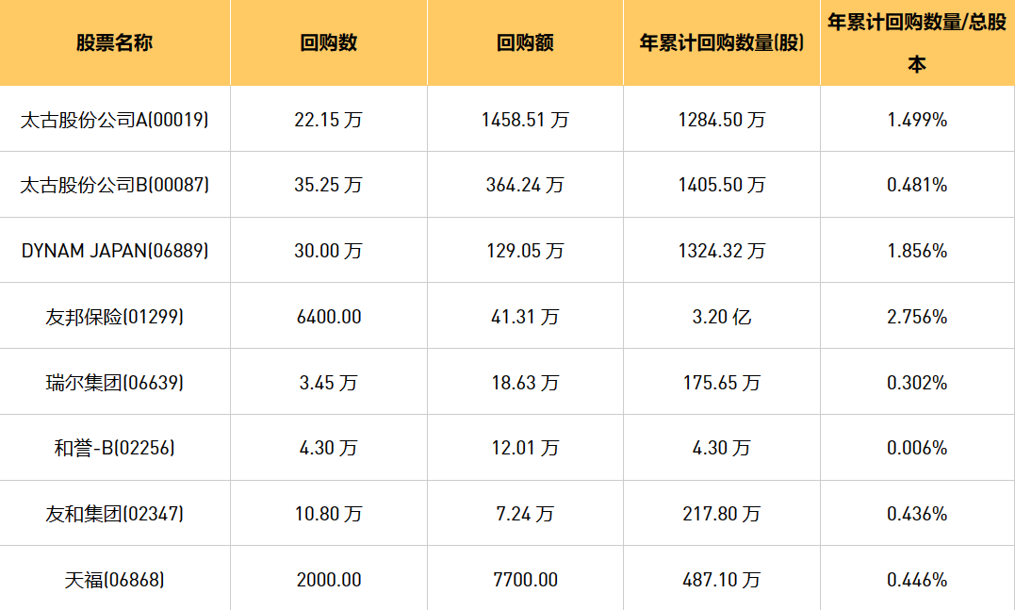
Task: Click the 1.856% ratio cell
Action: pos(917,251)
